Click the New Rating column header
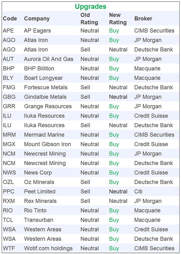181x254 pixels. pyautogui.click(x=118, y=19)
